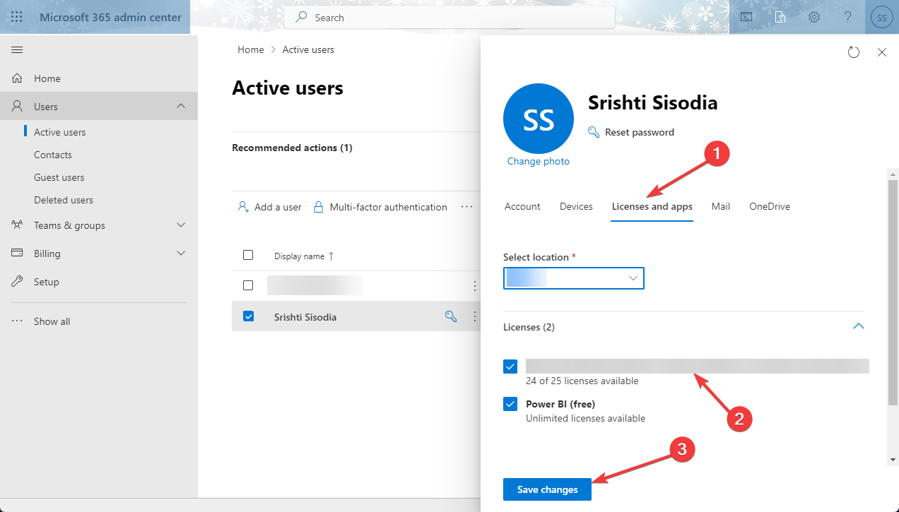The height and width of the screenshot is (512, 899).
Task: Open Contacts in sidebar
Action: (53, 155)
